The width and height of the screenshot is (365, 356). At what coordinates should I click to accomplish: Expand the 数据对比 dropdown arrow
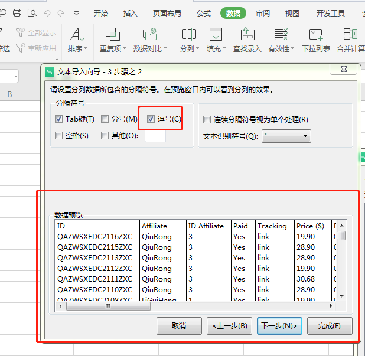165,48
